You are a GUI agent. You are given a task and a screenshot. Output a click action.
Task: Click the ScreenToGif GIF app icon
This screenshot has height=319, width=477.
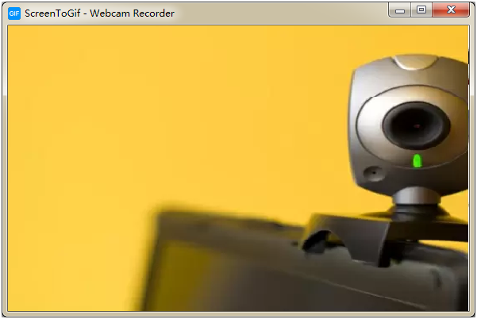(14, 13)
